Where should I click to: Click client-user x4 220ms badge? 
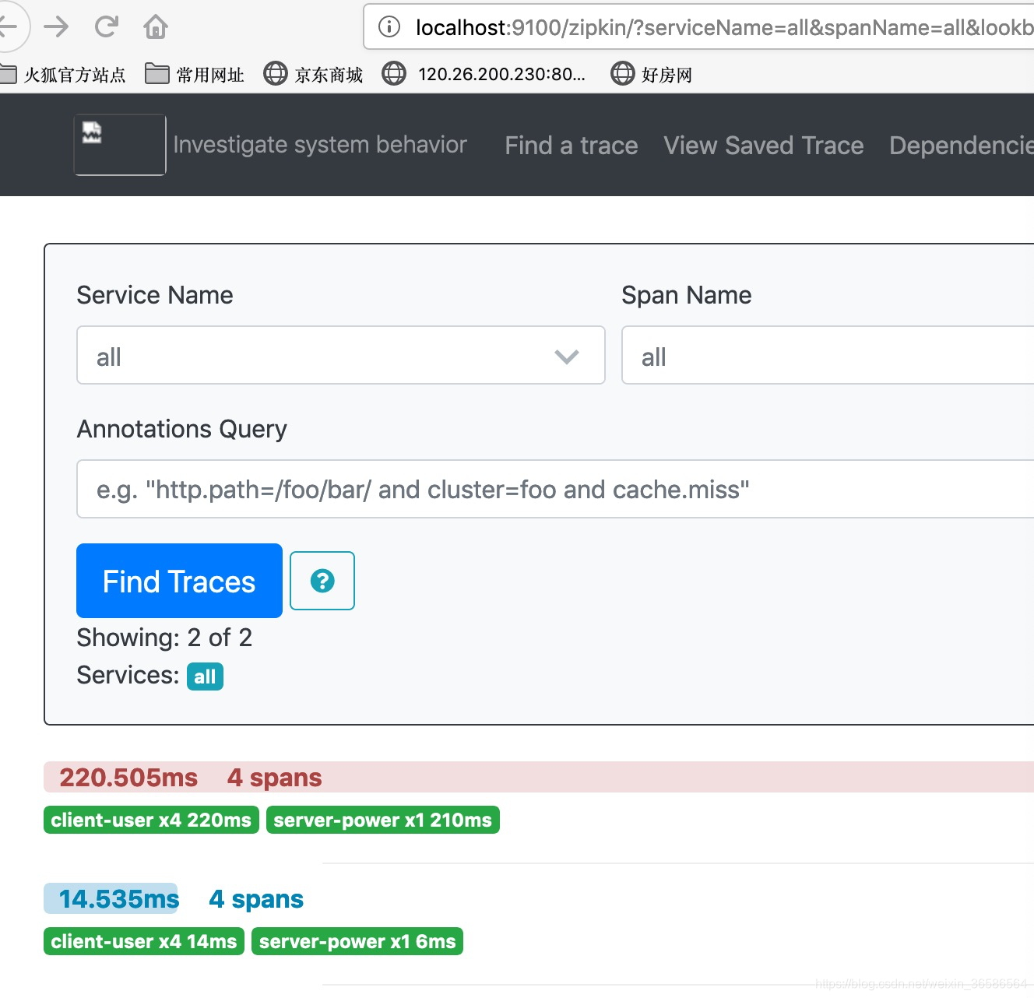click(151, 820)
